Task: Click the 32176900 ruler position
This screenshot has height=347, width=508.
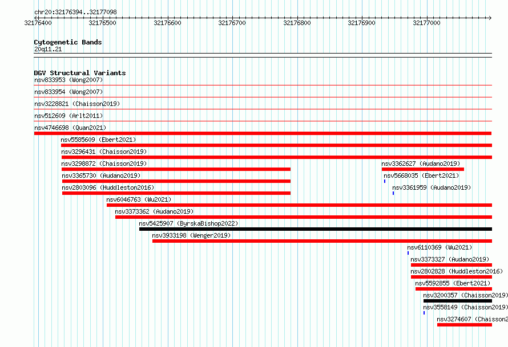Action: pyautogui.click(x=361, y=23)
